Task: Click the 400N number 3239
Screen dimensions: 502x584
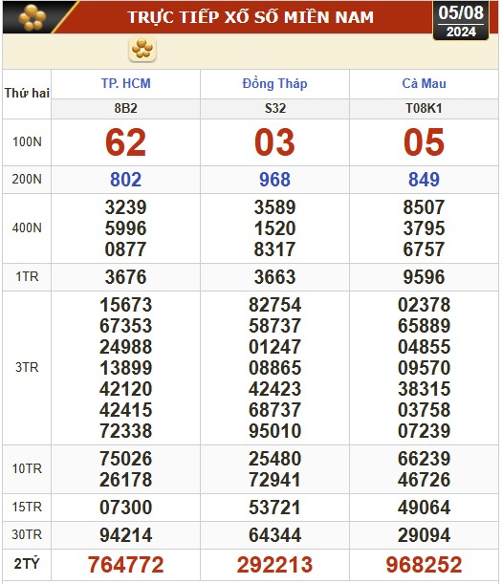Action: pos(125,207)
